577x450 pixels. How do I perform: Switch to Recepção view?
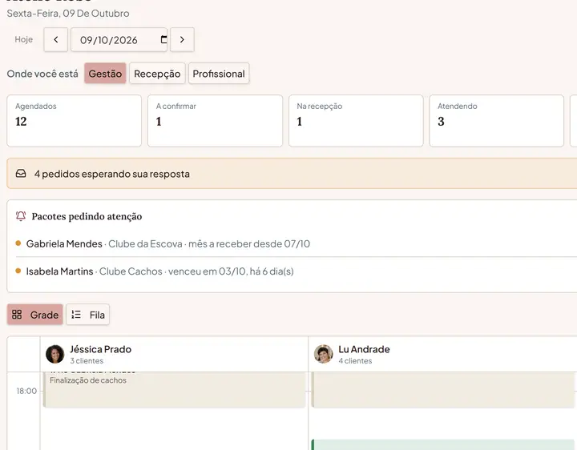(x=157, y=74)
